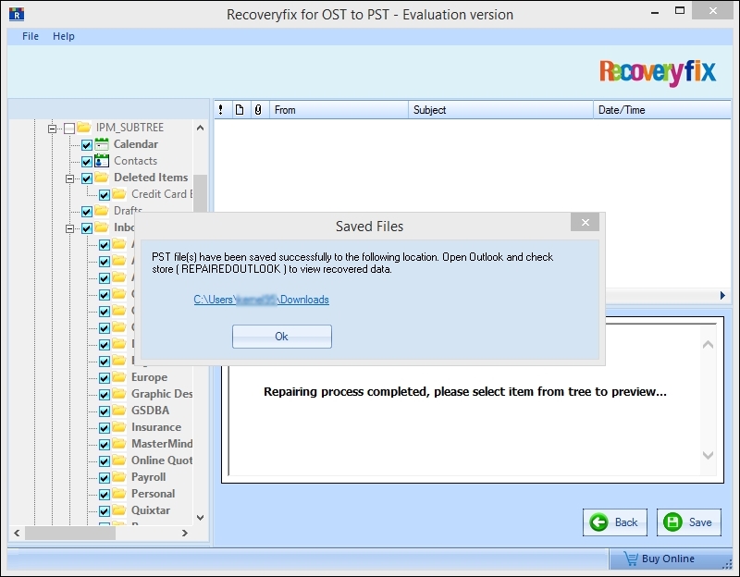Close the Saved Files dialog
Screen dimensions: 740x577
point(585,222)
